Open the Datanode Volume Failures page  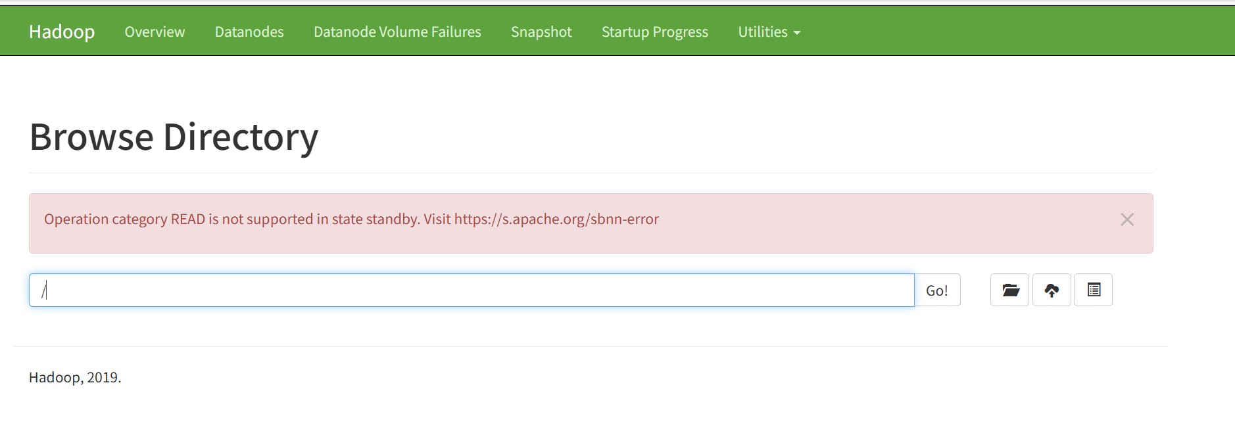[x=397, y=31]
